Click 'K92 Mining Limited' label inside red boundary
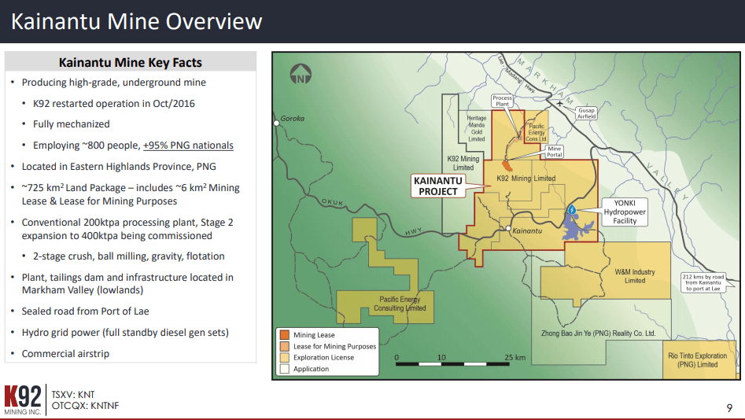 coord(526,179)
